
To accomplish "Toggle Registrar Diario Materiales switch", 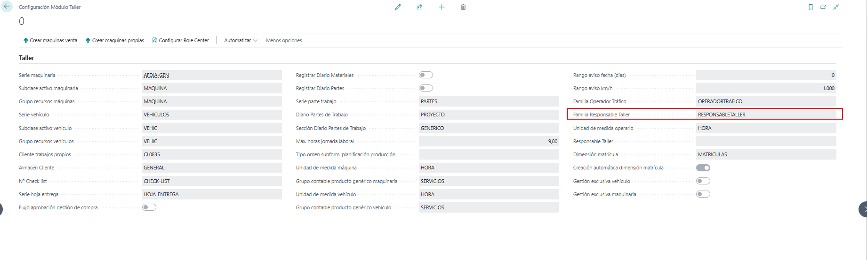I will coord(426,75).
